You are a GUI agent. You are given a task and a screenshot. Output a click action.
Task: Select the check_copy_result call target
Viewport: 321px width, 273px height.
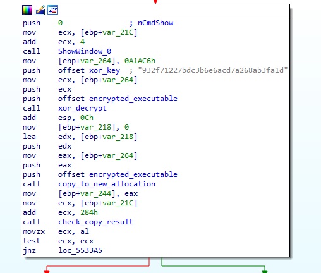tap(95, 222)
